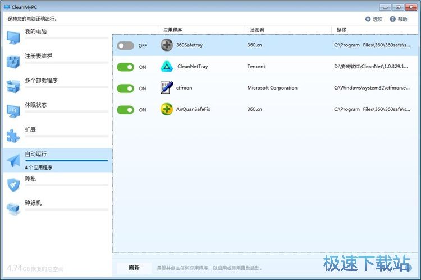Click the 360.cn publisher of 360Safetray
421x280 pixels.
coord(254,45)
